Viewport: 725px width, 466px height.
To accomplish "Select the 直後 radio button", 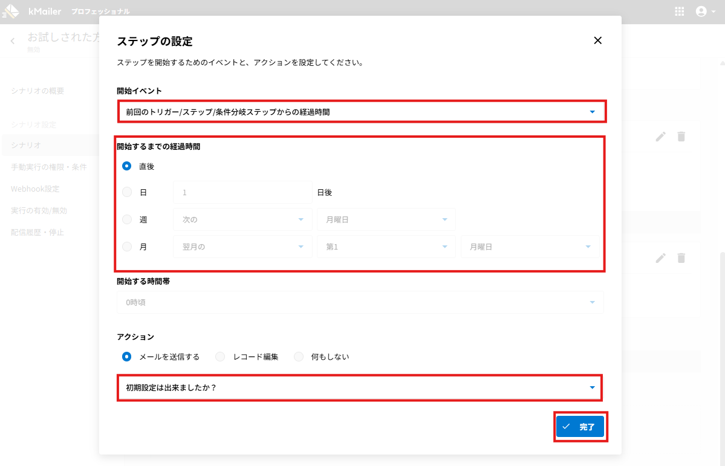I will pyautogui.click(x=127, y=166).
